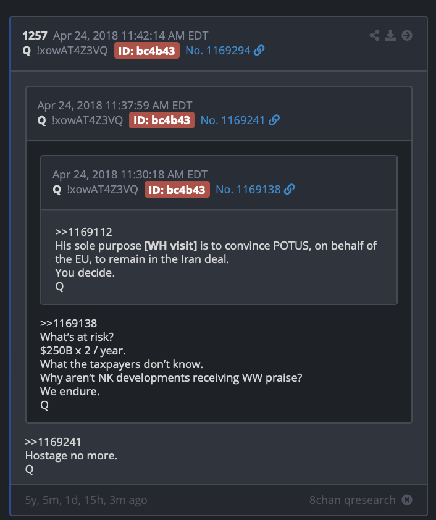Click the chain link icon beside No. 1169138
436x520 pixels.
click(290, 190)
